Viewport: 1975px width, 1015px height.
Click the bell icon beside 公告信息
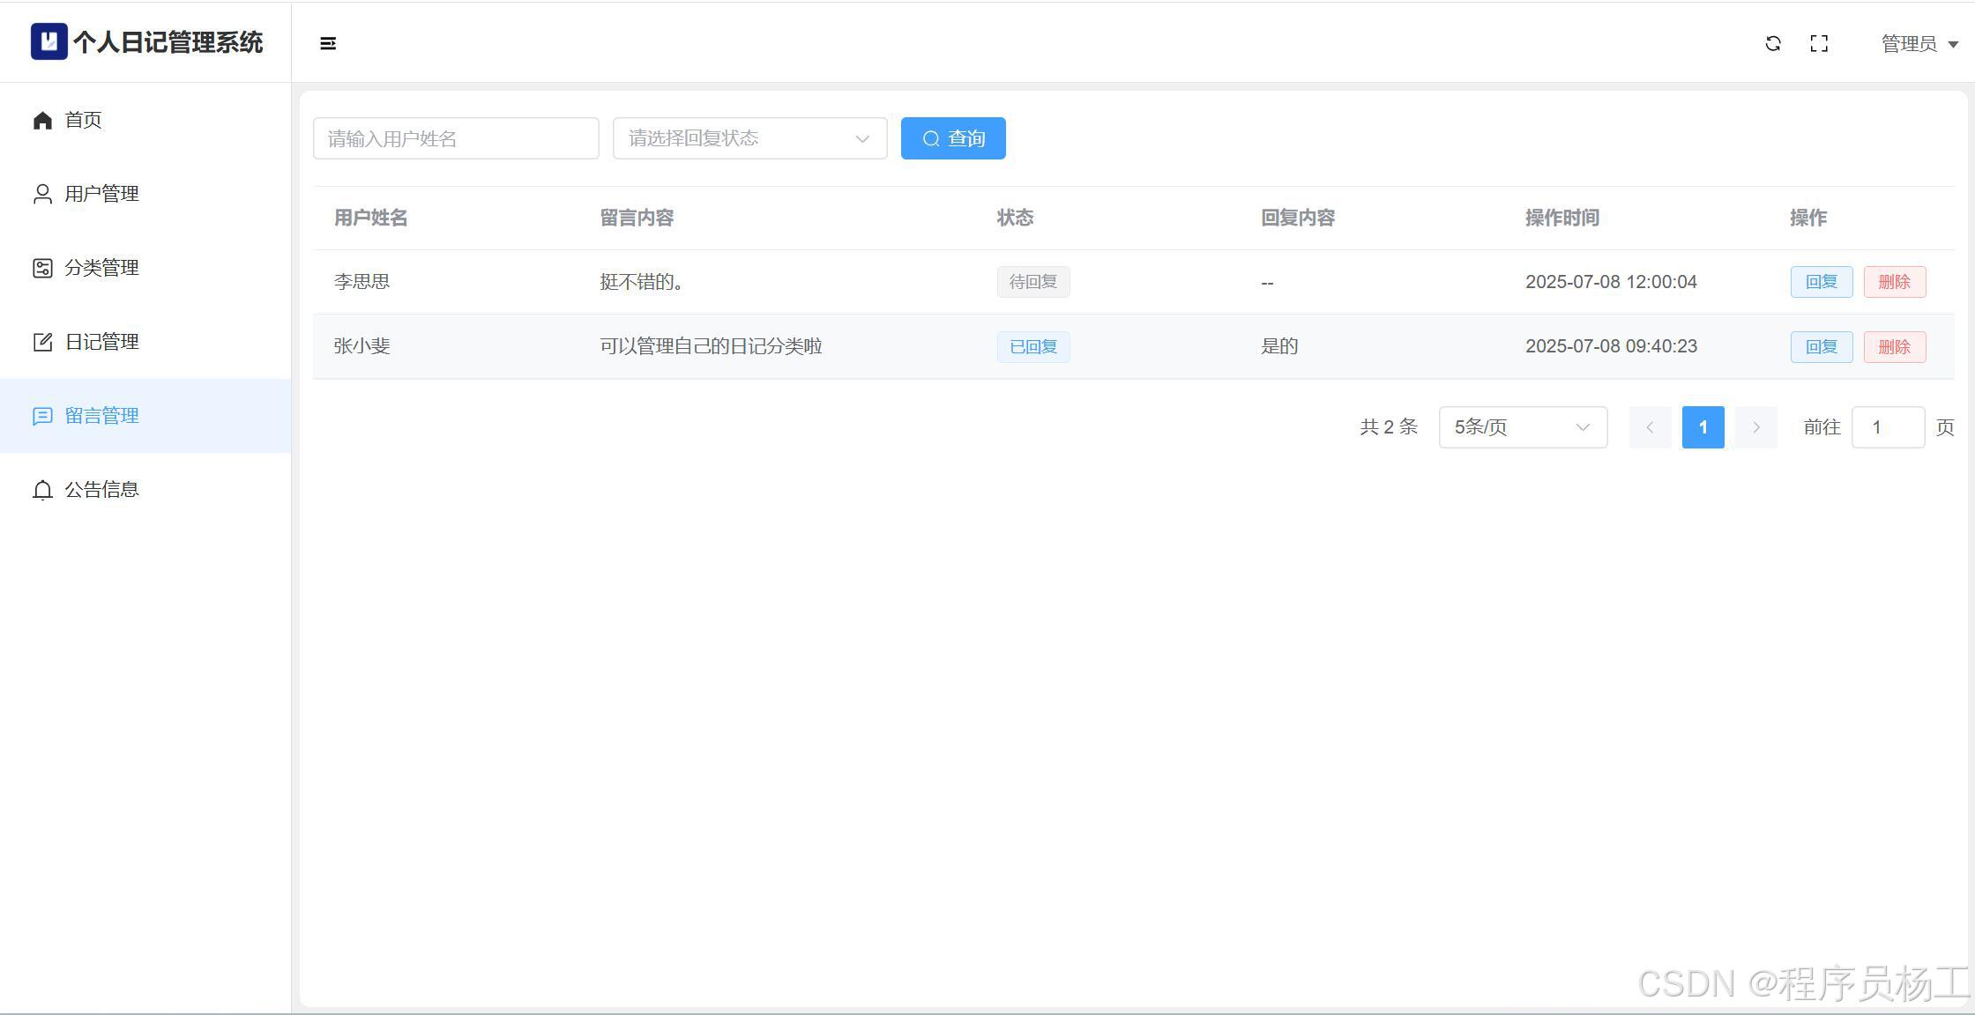coord(42,490)
